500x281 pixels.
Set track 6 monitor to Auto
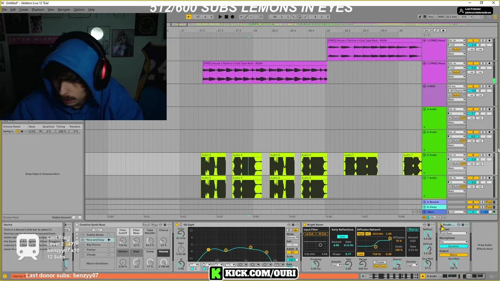coord(456,164)
